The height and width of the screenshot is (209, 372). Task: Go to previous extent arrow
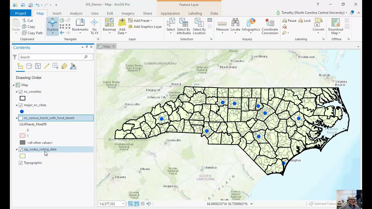pos(62,33)
